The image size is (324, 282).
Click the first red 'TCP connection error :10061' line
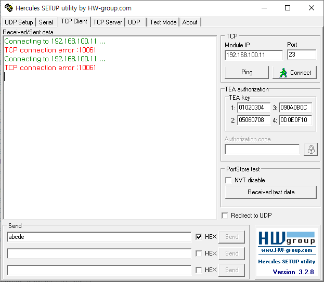point(50,50)
